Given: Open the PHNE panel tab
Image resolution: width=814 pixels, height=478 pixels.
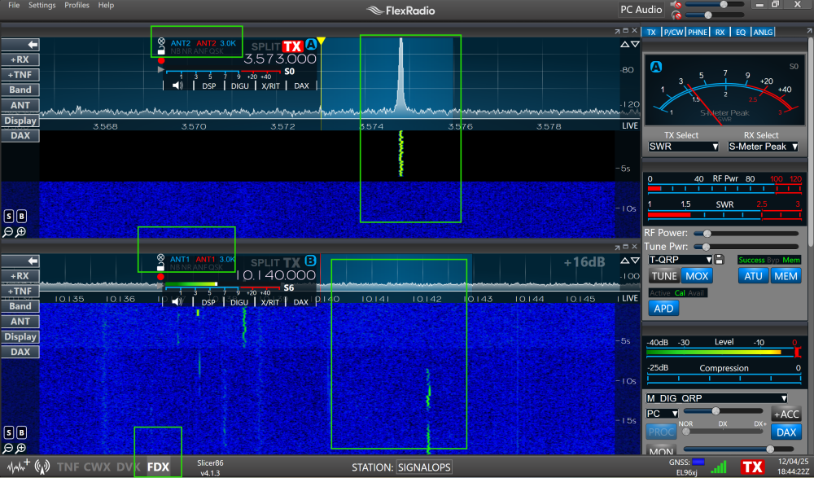Looking at the screenshot, I should 698,33.
